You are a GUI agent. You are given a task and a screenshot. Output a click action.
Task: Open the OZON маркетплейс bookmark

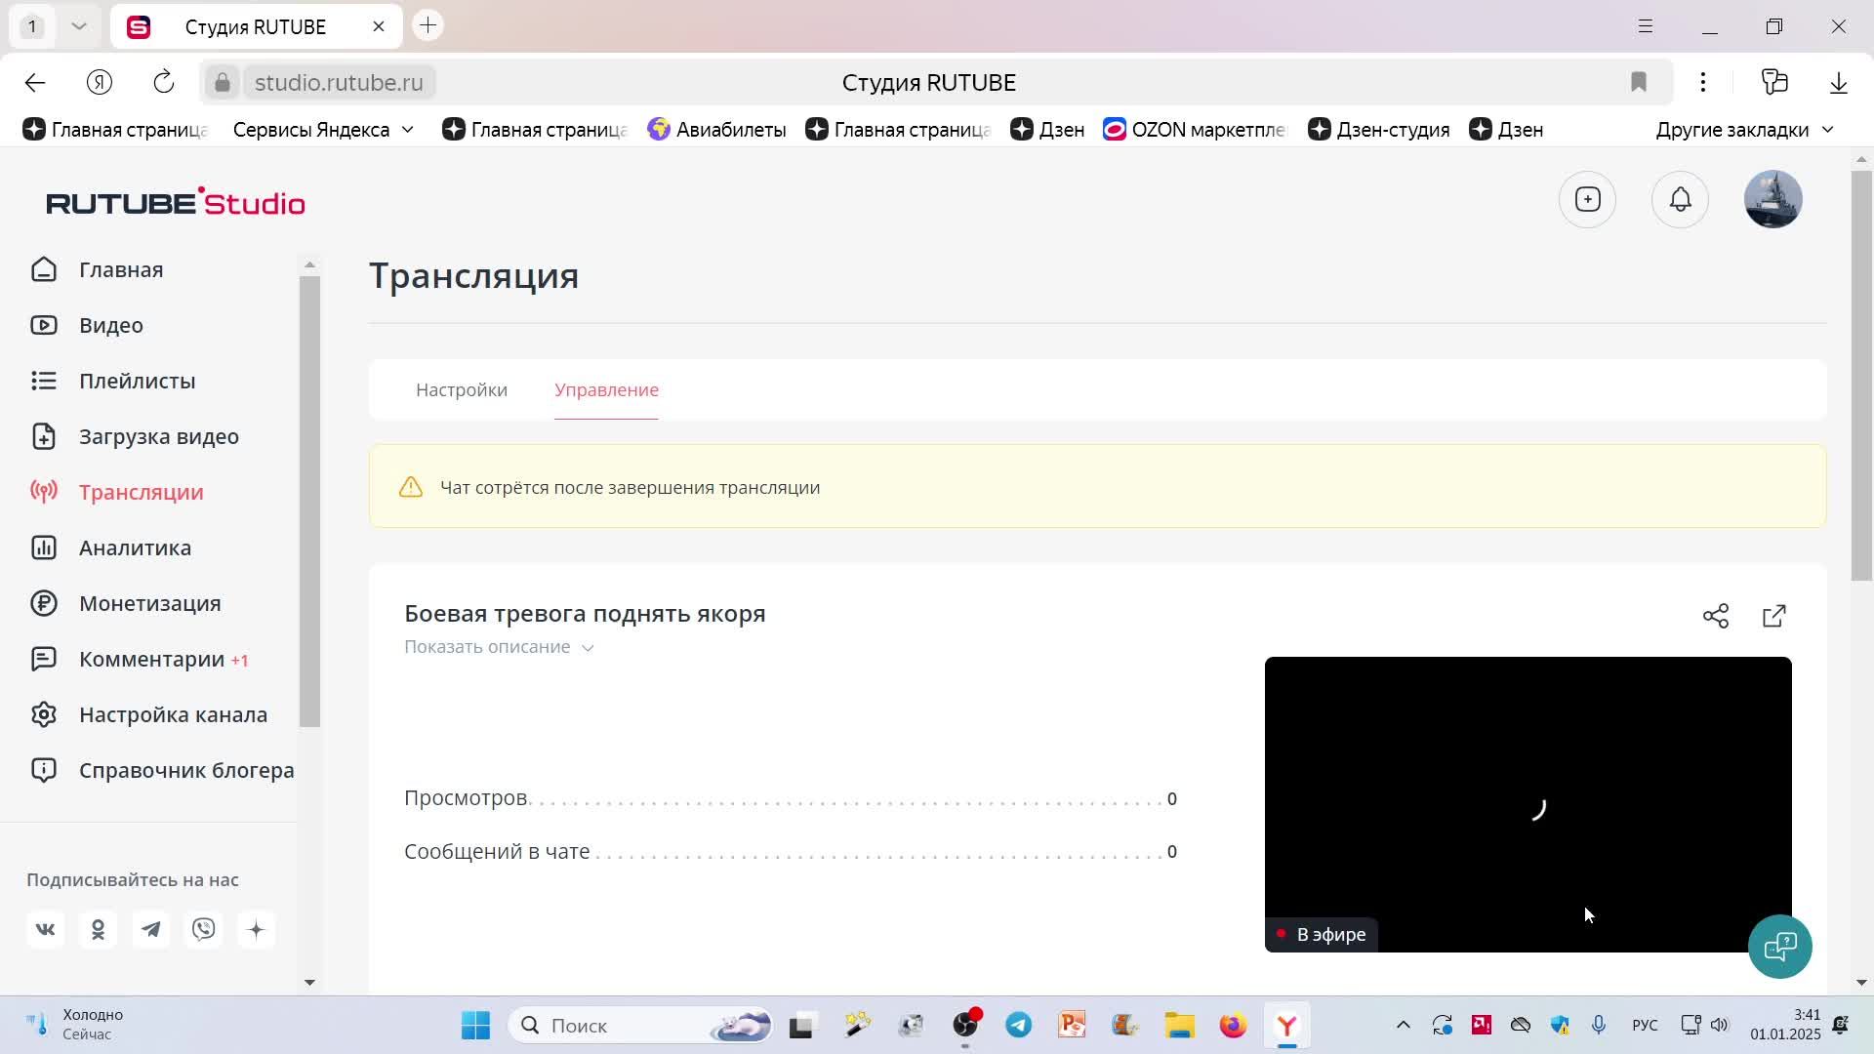[1196, 130]
